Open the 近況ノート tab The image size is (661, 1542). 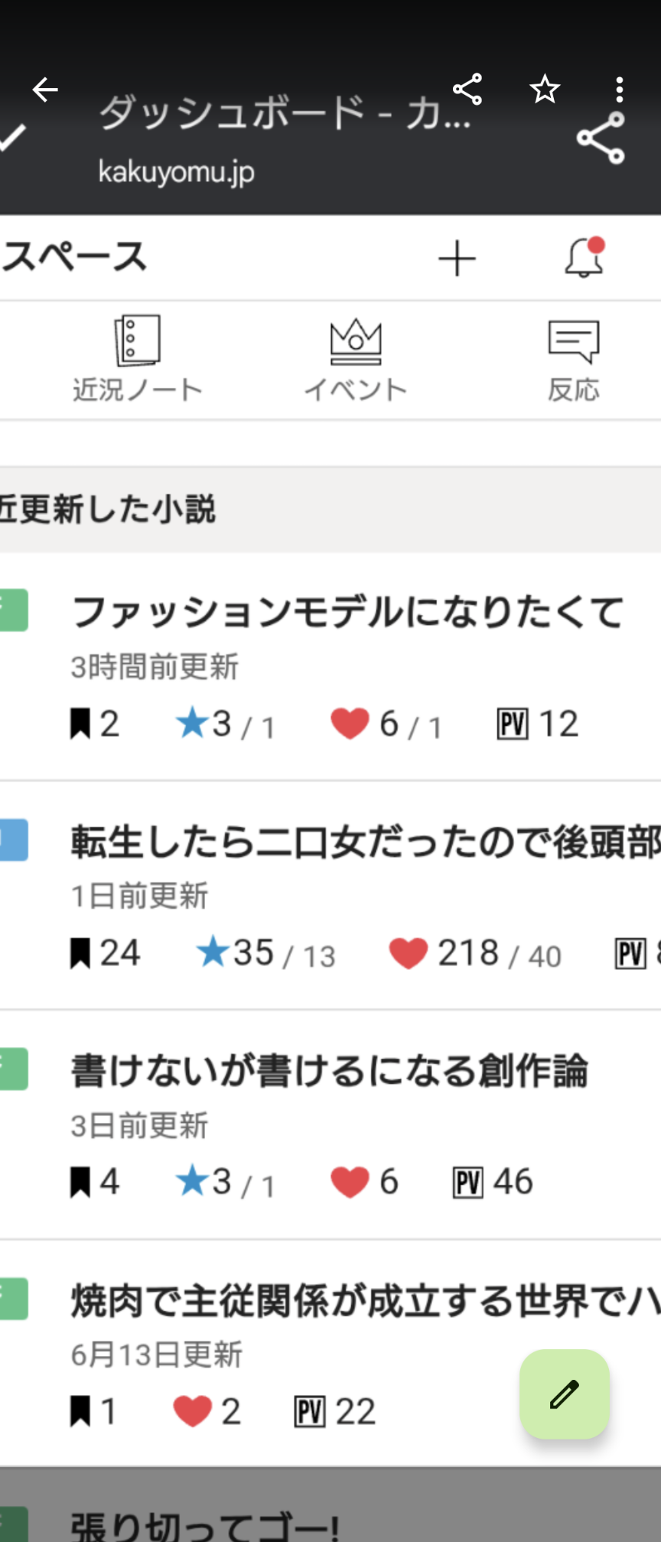tap(138, 359)
